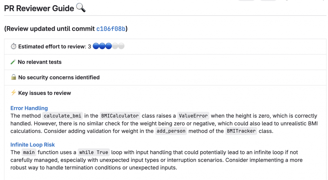Click the main inline code label
This screenshot has height=180, width=328.
29,152
